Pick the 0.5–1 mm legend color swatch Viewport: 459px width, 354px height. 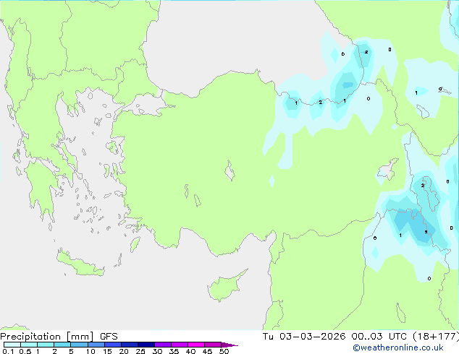click(29, 345)
